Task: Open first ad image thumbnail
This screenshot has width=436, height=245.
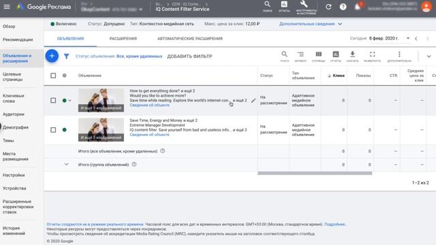Action: (x=102, y=100)
